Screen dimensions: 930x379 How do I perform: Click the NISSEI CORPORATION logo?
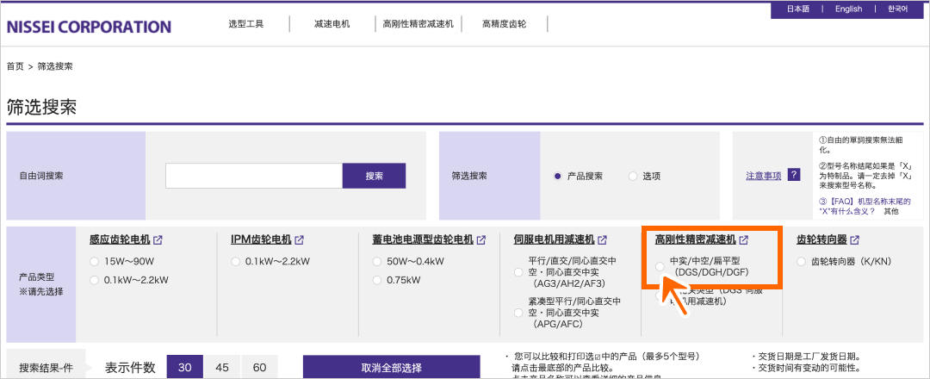[x=89, y=27]
